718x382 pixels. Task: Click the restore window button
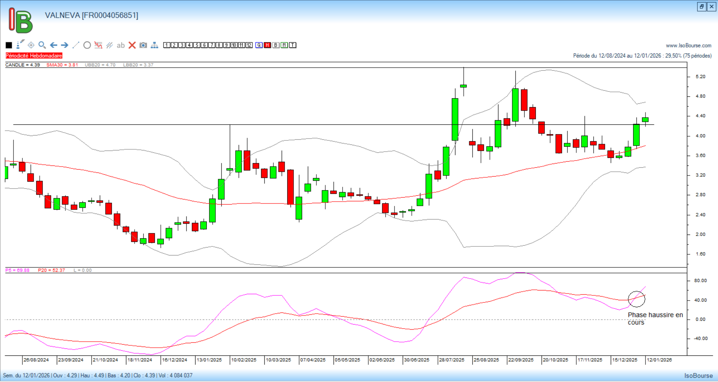click(702, 6)
